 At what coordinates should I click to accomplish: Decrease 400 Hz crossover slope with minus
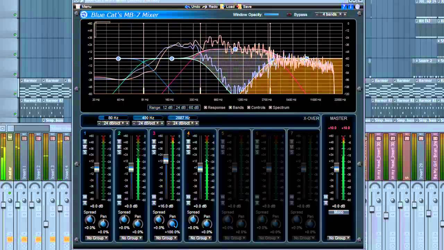point(134,123)
